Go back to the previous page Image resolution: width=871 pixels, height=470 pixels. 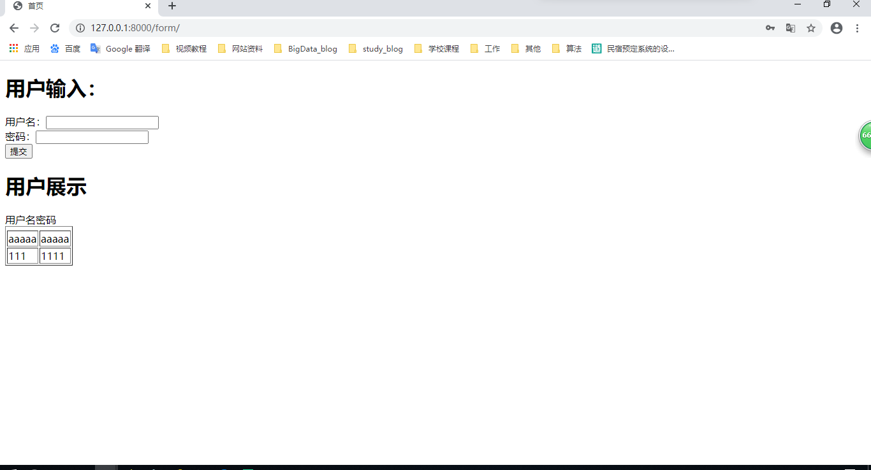(x=14, y=28)
